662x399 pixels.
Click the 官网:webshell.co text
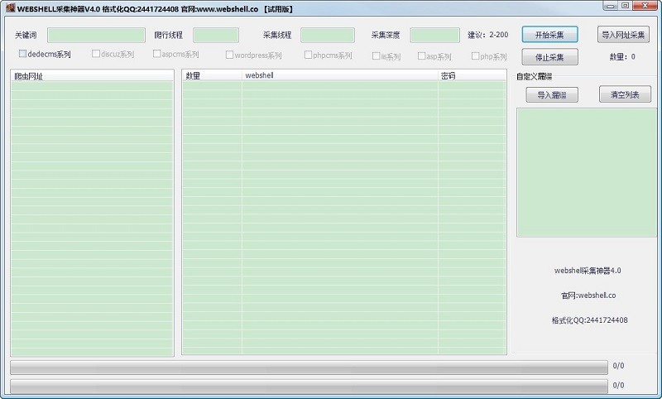(588, 296)
